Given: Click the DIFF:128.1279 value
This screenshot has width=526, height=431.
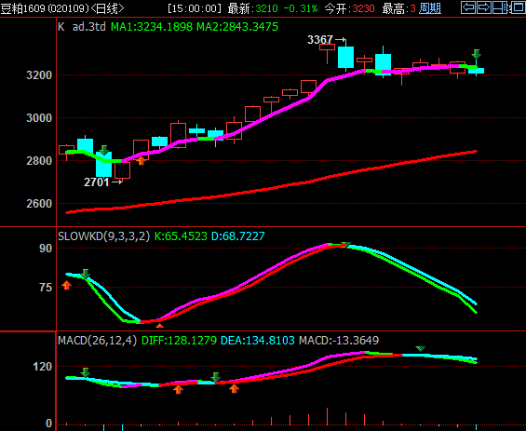Looking at the screenshot, I should click(x=179, y=341).
